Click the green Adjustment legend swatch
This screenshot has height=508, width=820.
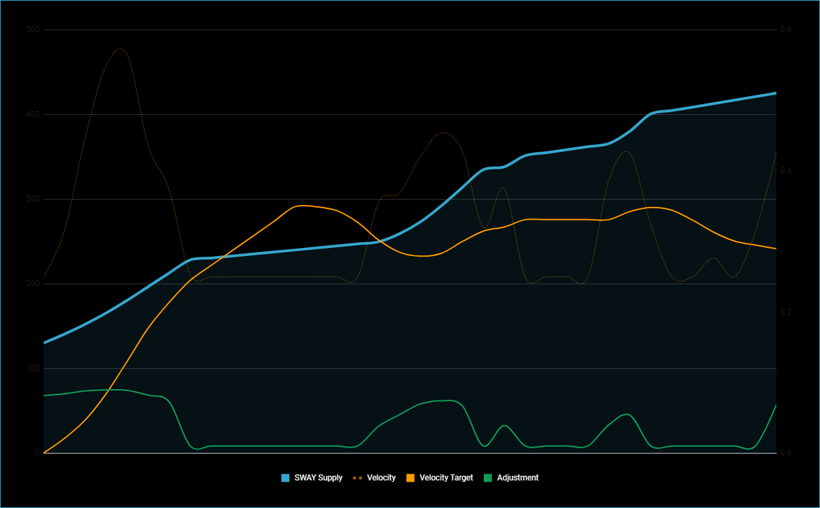point(487,478)
